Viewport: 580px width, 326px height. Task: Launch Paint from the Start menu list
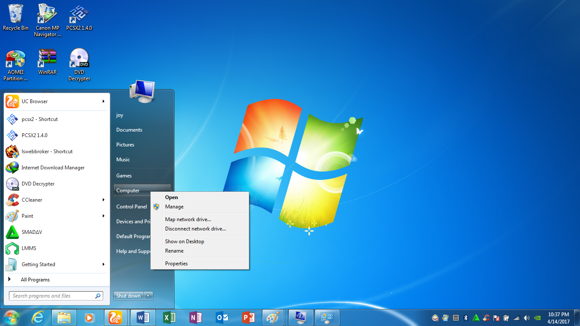57,216
